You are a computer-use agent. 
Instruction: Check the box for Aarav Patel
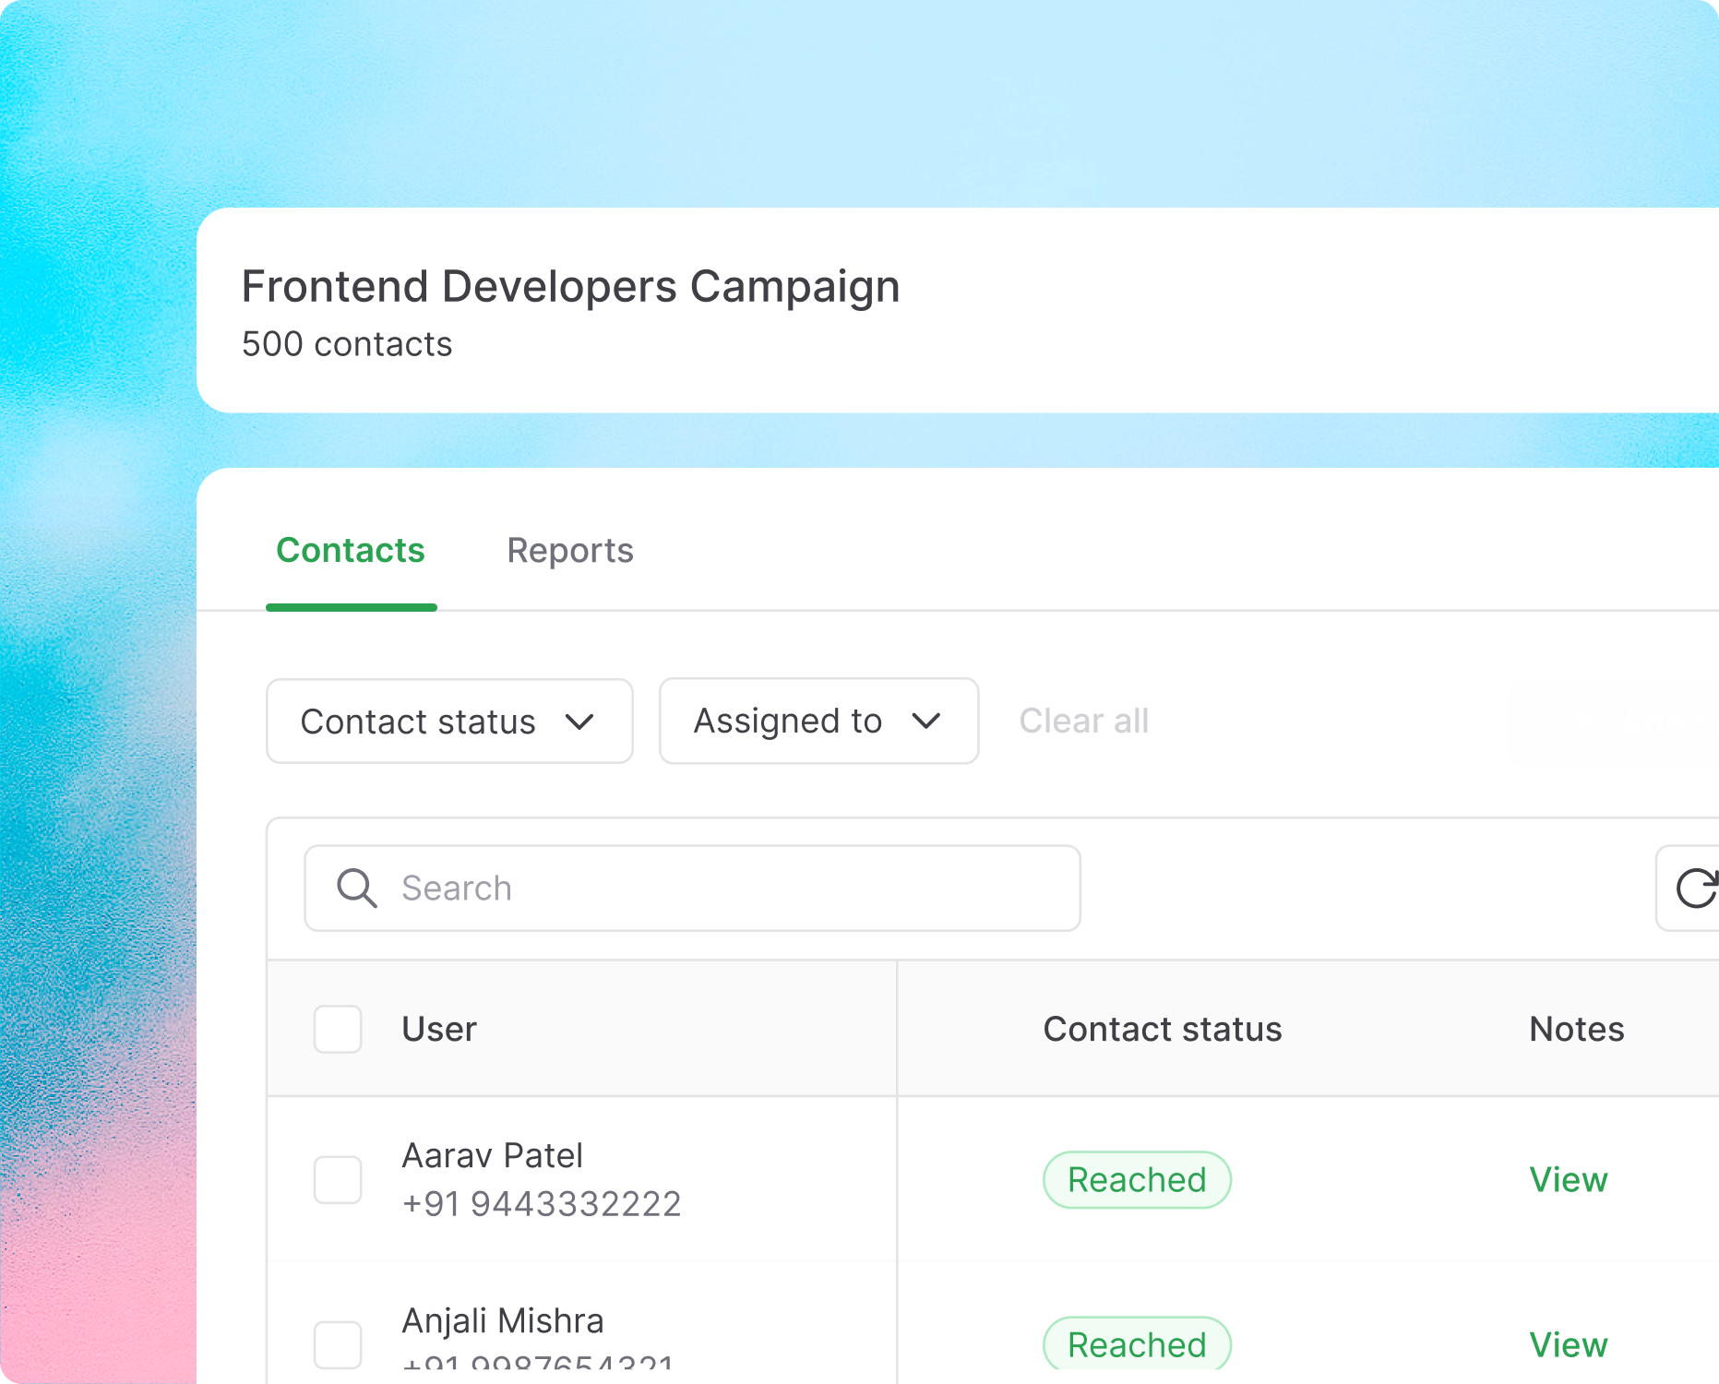(x=338, y=1180)
